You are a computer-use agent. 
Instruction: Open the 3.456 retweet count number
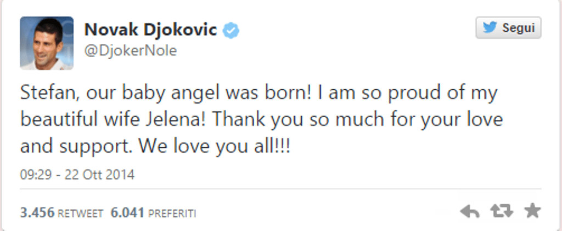(37, 212)
